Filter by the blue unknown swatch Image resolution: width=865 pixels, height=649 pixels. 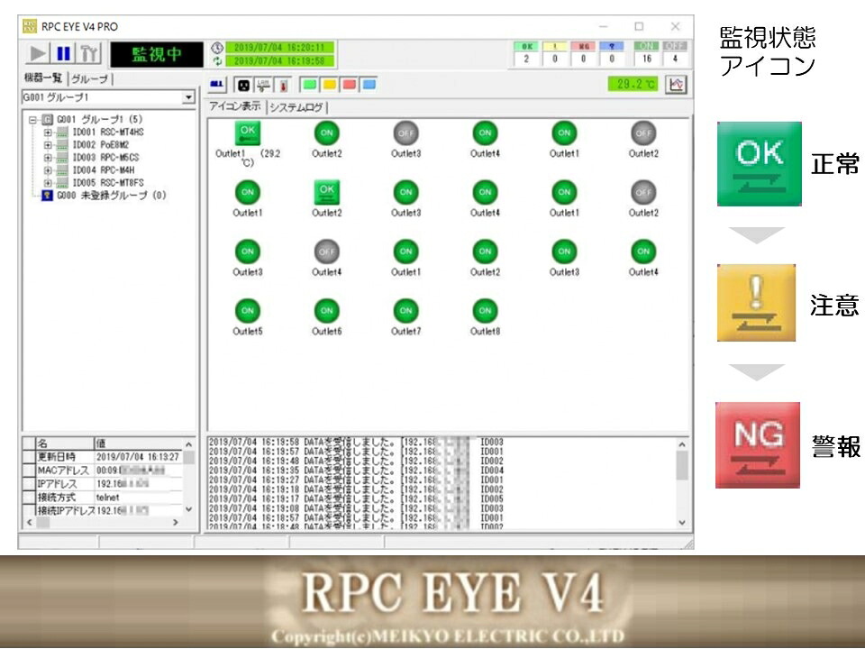point(369,85)
